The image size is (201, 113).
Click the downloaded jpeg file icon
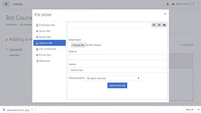point(4,110)
